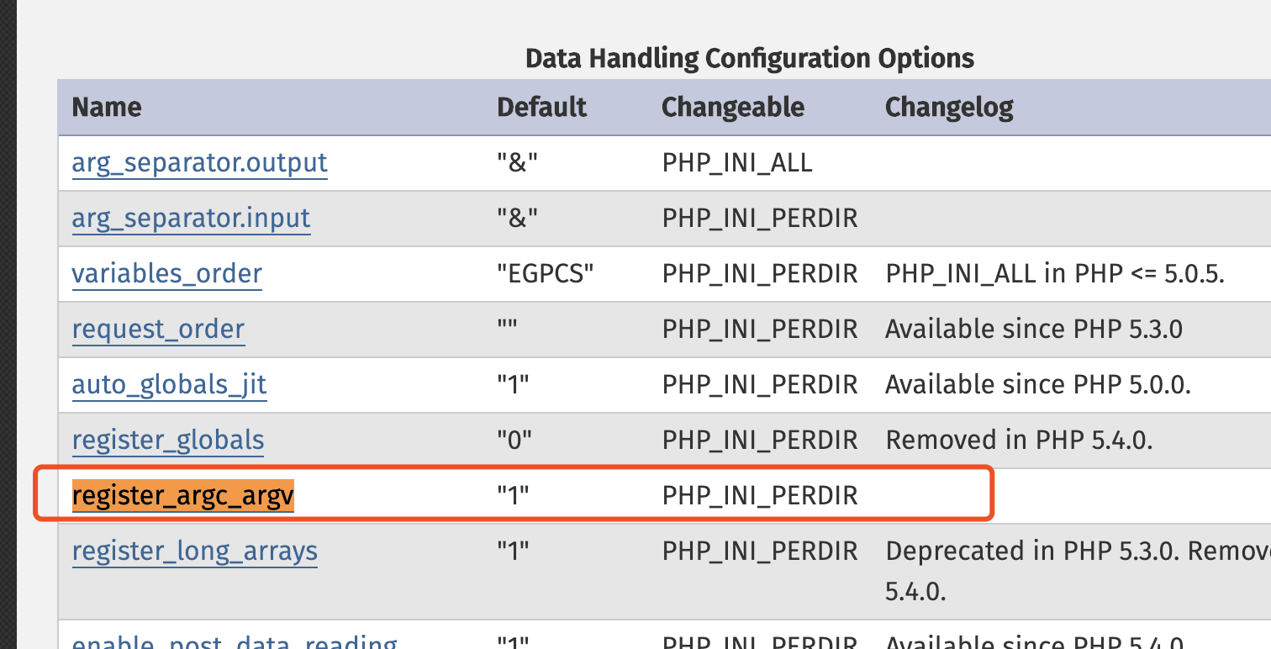Image resolution: width=1271 pixels, height=649 pixels.
Task: Open the highlighted register_argc_argv link
Action: click(182, 496)
